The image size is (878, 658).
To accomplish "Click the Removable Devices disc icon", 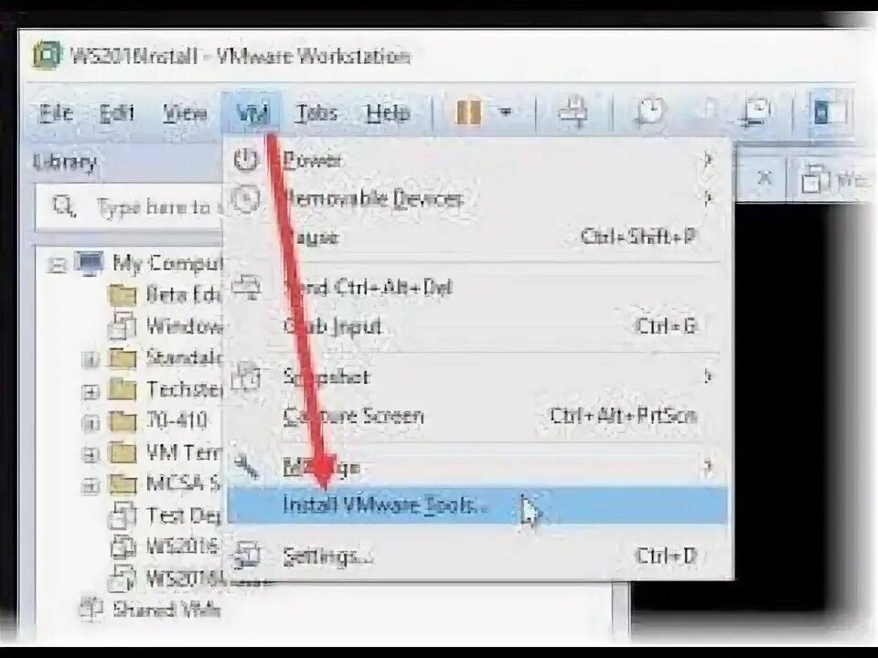I will (246, 198).
